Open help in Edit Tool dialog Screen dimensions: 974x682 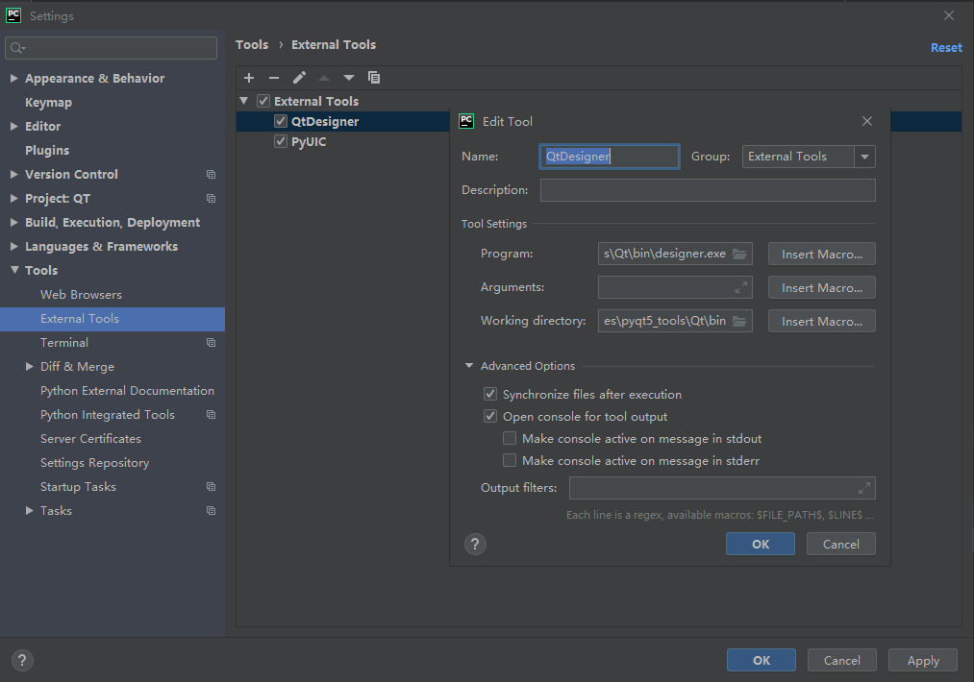pos(475,545)
